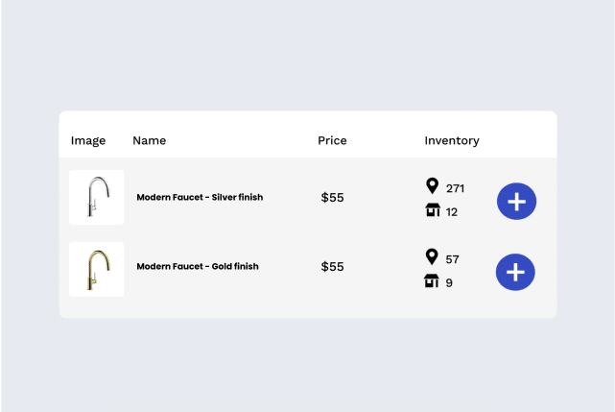Click warehouse count 57 for gold faucet
Screen dimensions: 615x412
(452, 259)
